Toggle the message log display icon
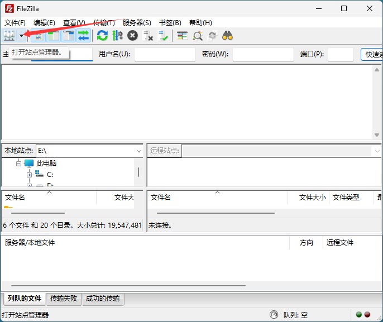This screenshot has height=322, width=383. click(39, 36)
